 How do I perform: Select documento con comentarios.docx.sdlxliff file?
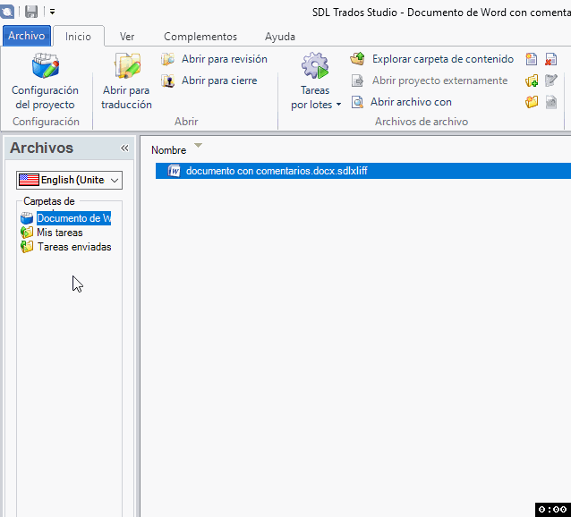[363, 171]
